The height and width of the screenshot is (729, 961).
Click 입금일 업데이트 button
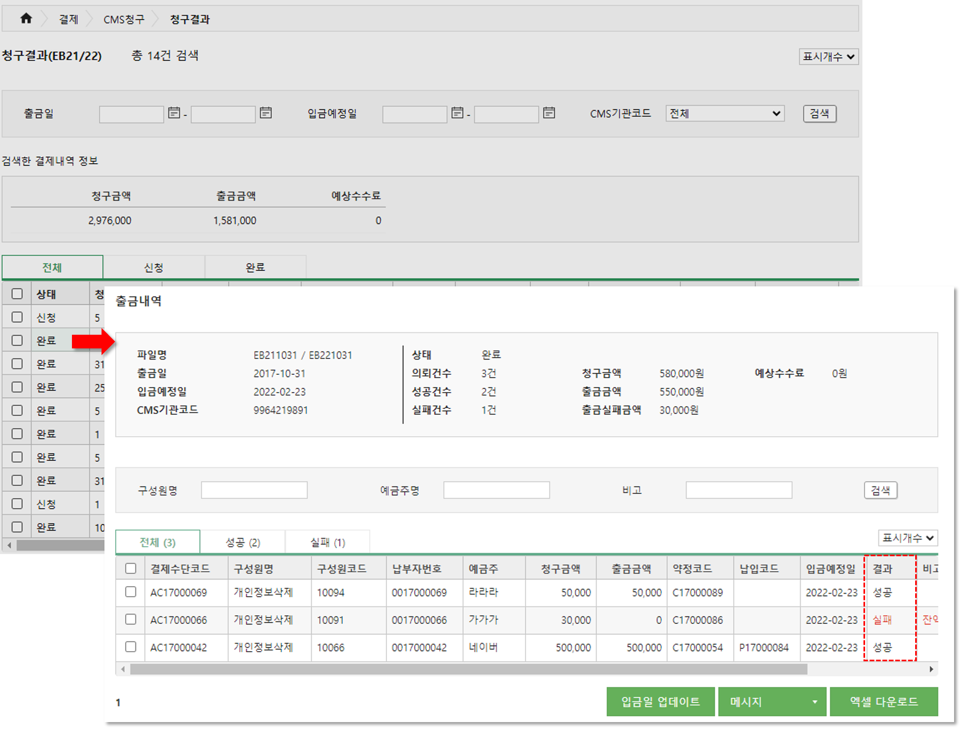(660, 702)
